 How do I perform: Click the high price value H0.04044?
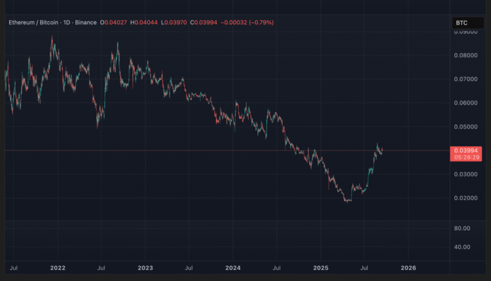click(141, 23)
